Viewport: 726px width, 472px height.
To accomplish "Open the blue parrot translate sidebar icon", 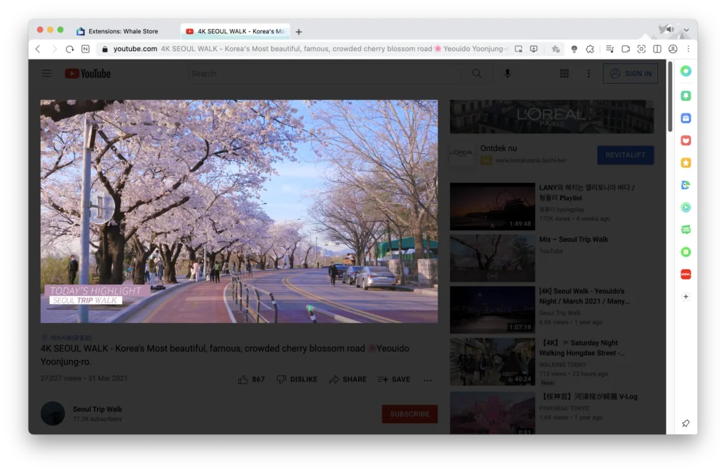I will point(686,185).
